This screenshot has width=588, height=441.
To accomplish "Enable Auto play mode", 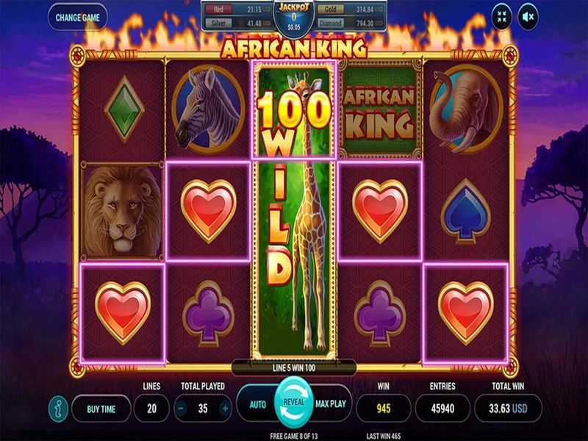I will tap(258, 404).
